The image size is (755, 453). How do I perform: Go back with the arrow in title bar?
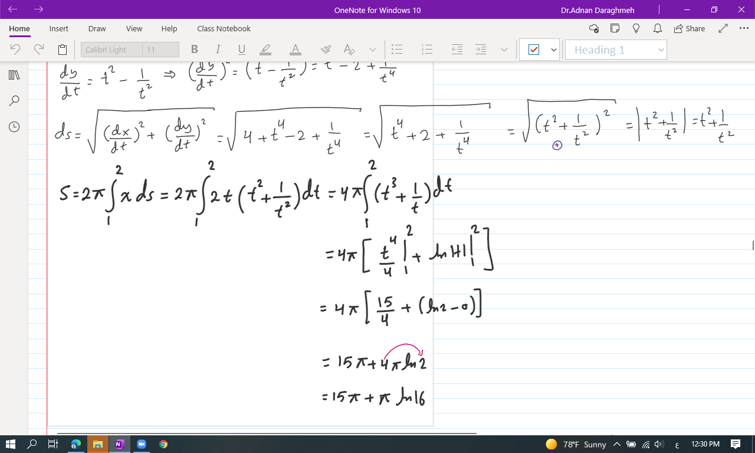(13, 9)
